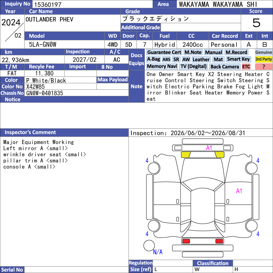Select the M.Record document badge
This screenshot has width=273, height=273.
click(x=236, y=53)
